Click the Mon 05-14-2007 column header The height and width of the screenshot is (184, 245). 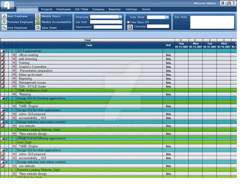(196, 45)
